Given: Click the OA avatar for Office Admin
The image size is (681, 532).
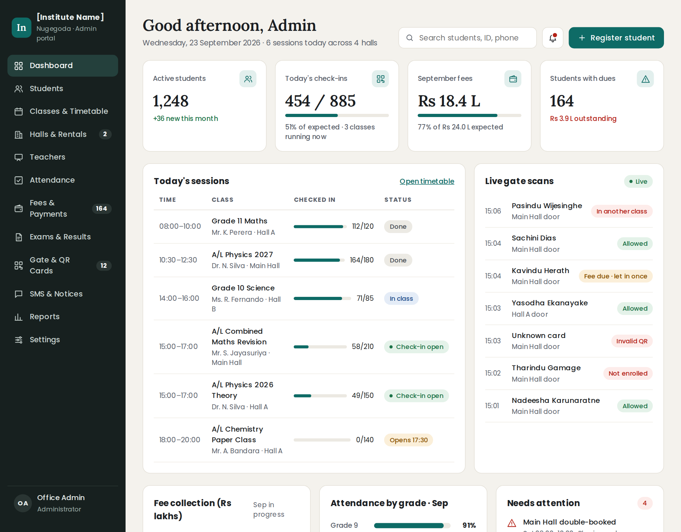Looking at the screenshot, I should (x=23, y=503).
